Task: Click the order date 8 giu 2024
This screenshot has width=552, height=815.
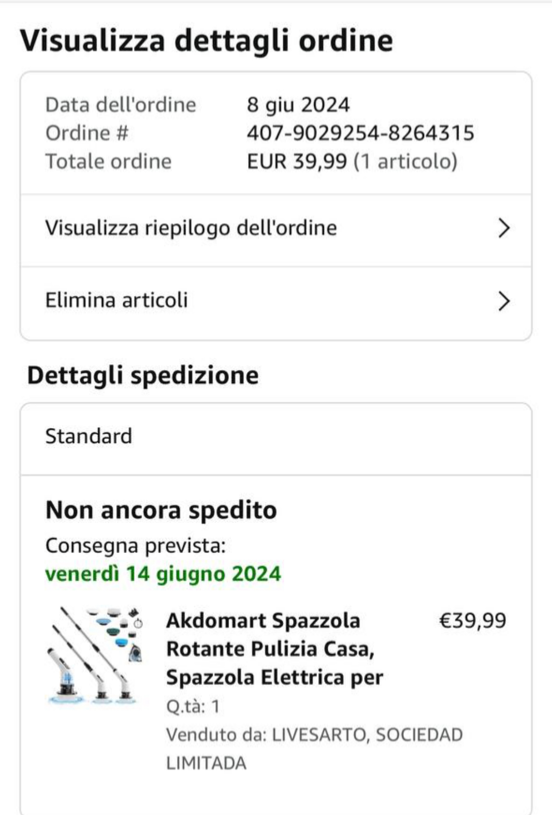Action: click(x=298, y=105)
